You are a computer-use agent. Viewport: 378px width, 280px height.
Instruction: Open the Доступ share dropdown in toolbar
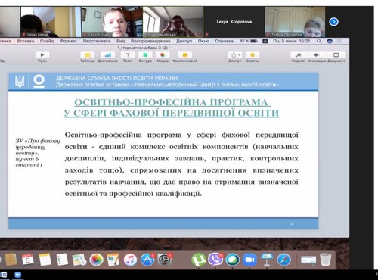coord(235,55)
